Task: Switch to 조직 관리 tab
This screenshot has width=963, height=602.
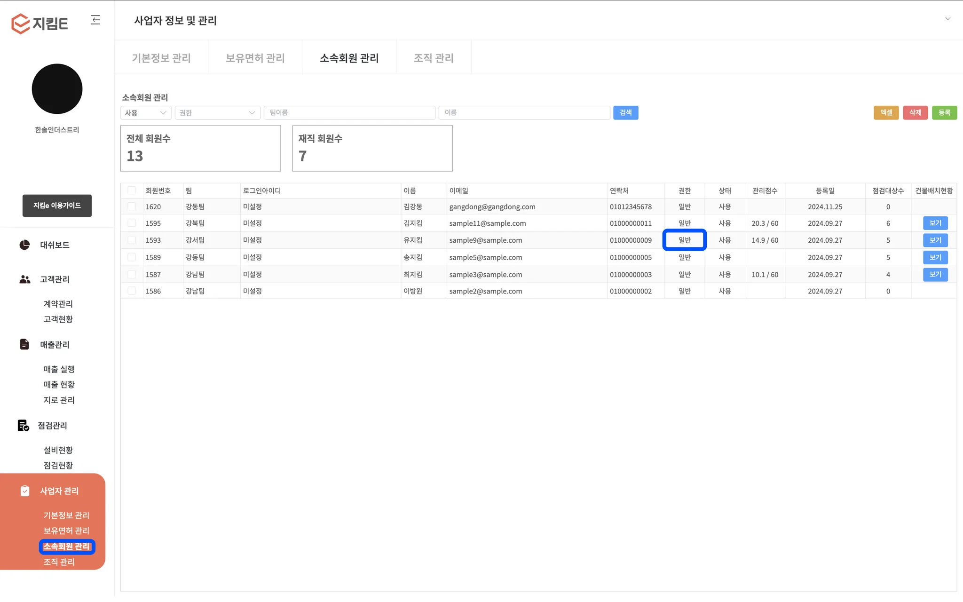Action: click(433, 58)
